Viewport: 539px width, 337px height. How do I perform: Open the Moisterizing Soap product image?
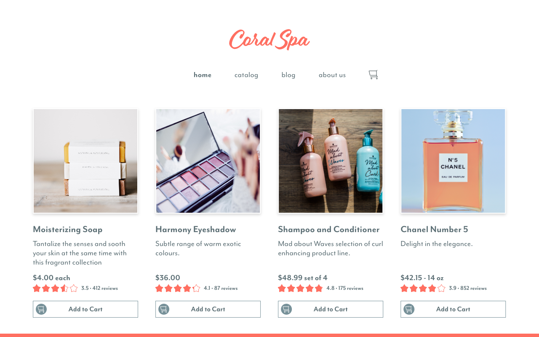(85, 161)
